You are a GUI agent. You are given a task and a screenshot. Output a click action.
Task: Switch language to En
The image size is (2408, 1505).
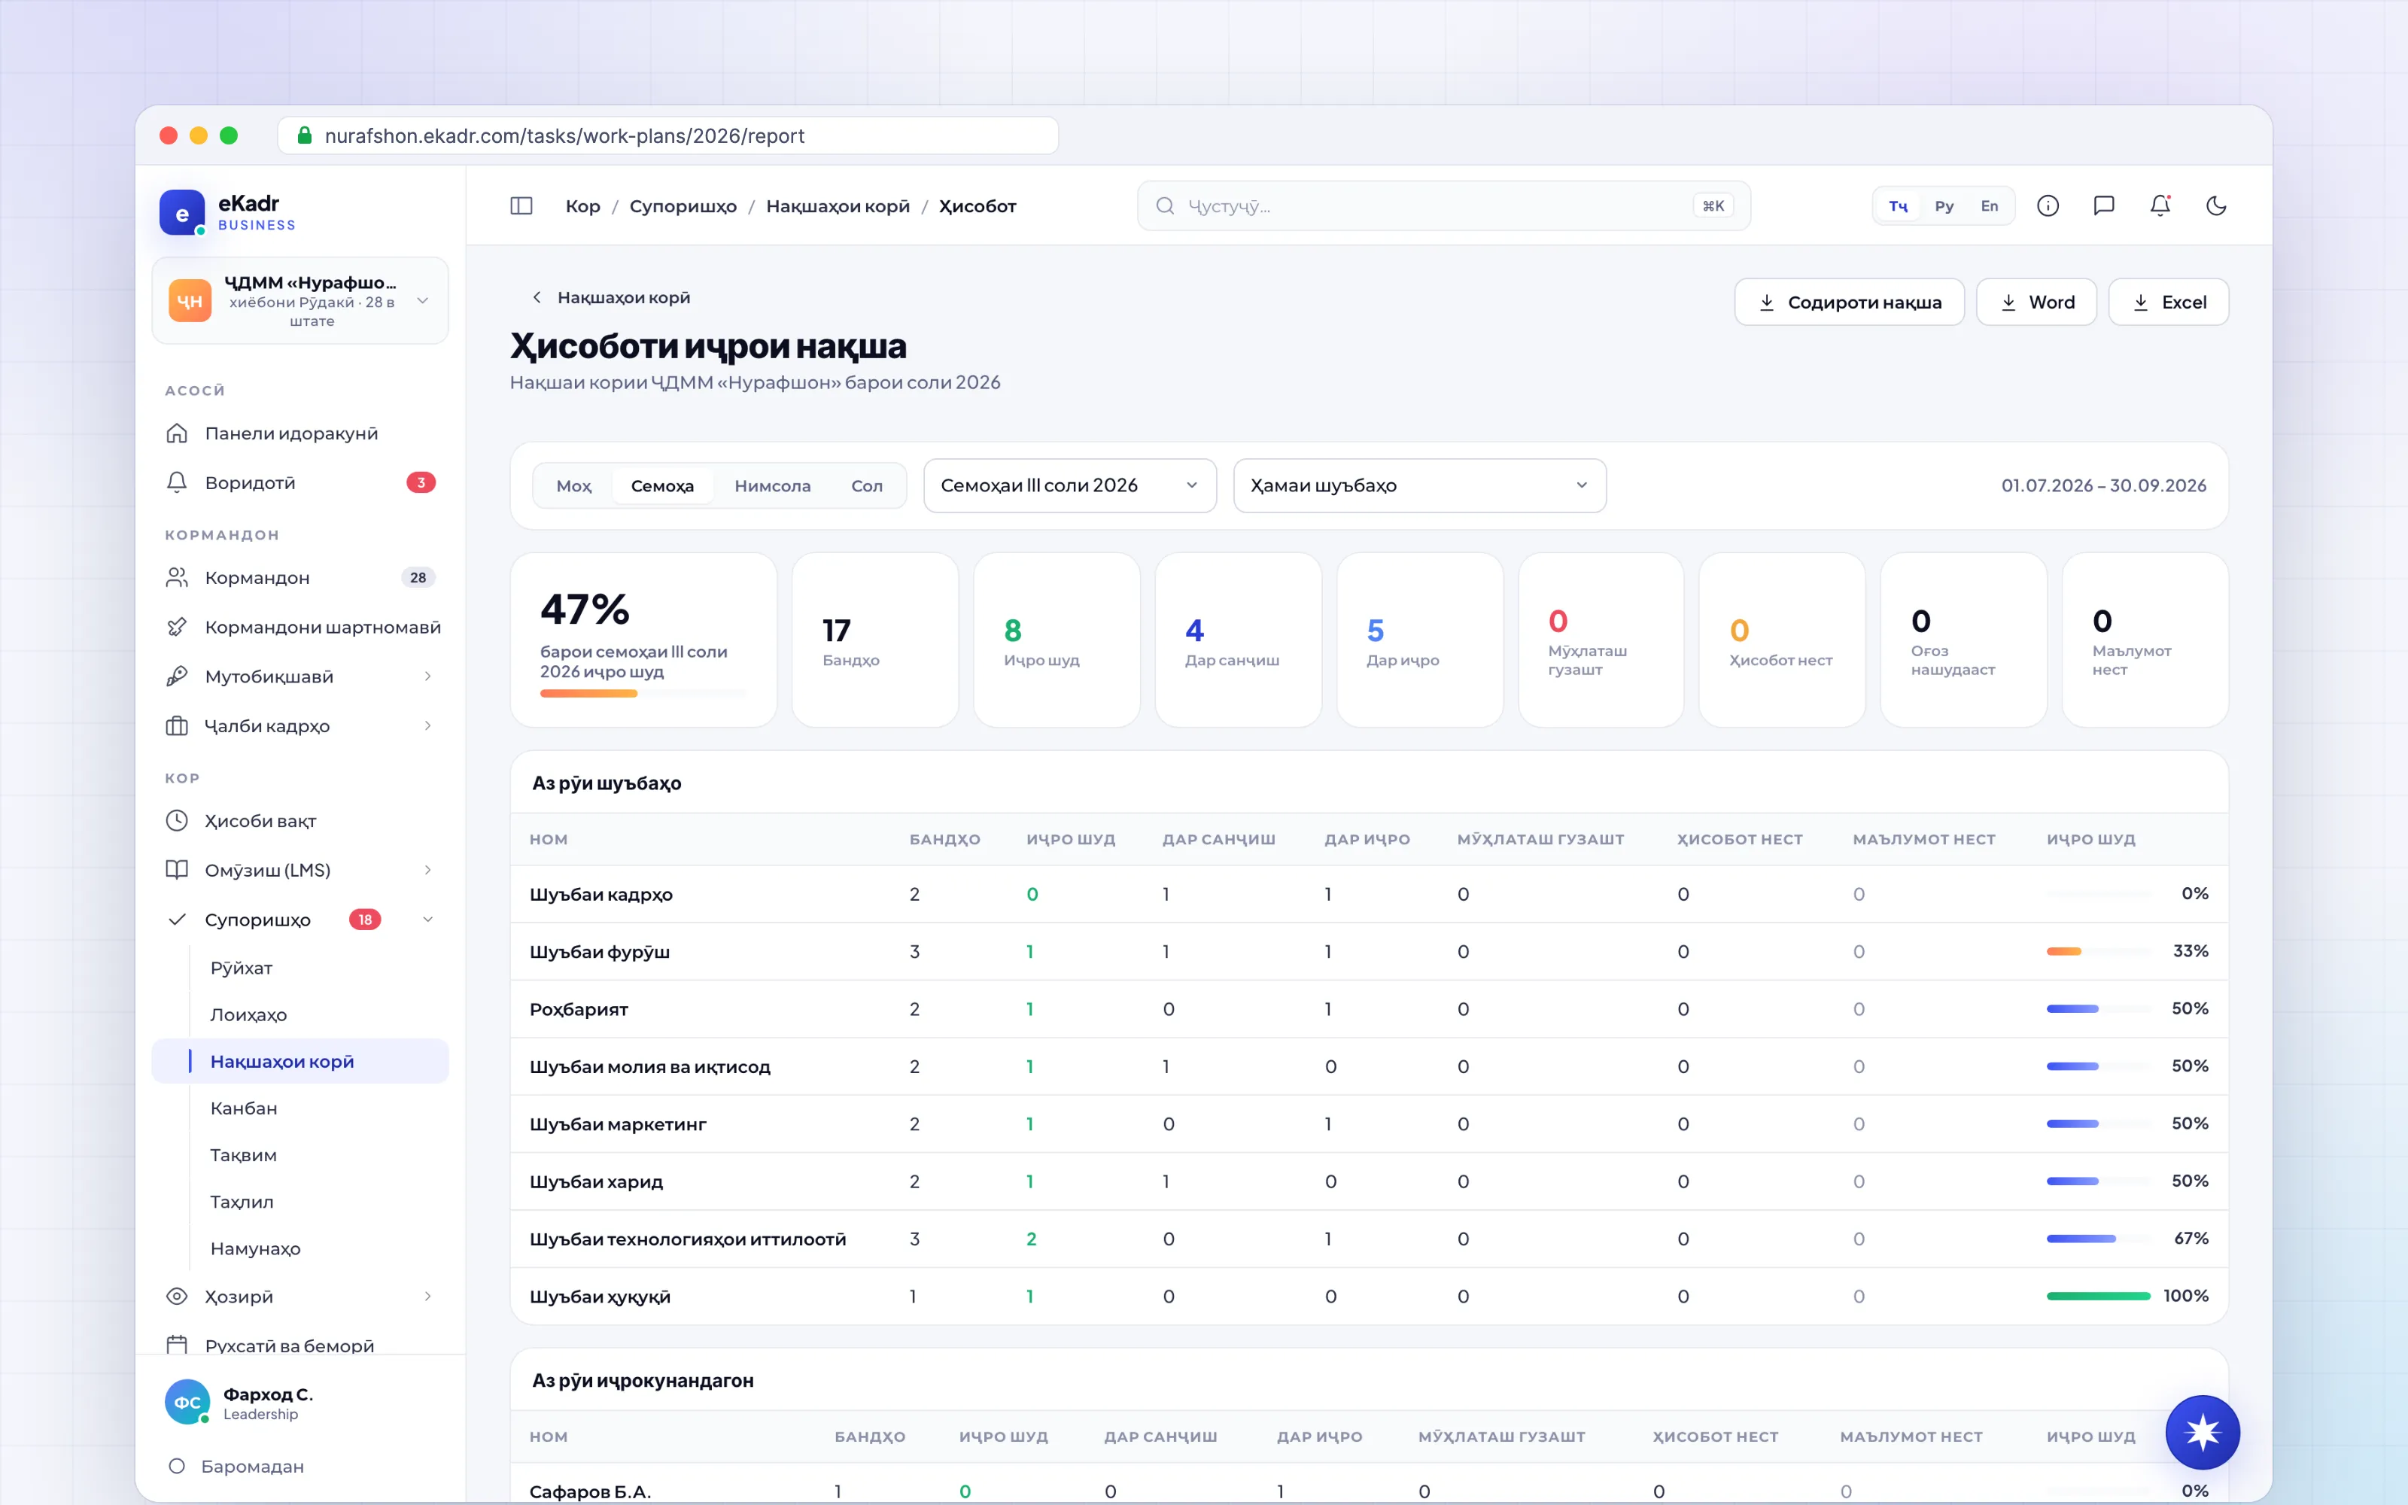point(1988,206)
